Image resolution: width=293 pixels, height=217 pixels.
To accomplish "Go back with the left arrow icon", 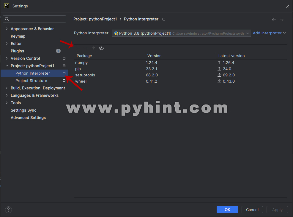I will point(274,20).
